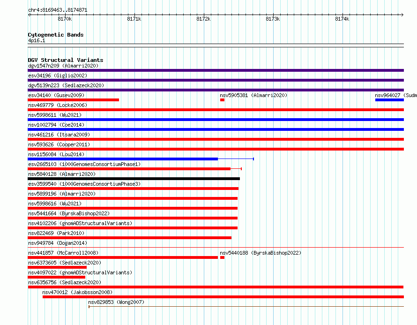Click the 8170k ruler tick label
Image resolution: width=417 pixels, height=325 pixels.
coord(65,19)
